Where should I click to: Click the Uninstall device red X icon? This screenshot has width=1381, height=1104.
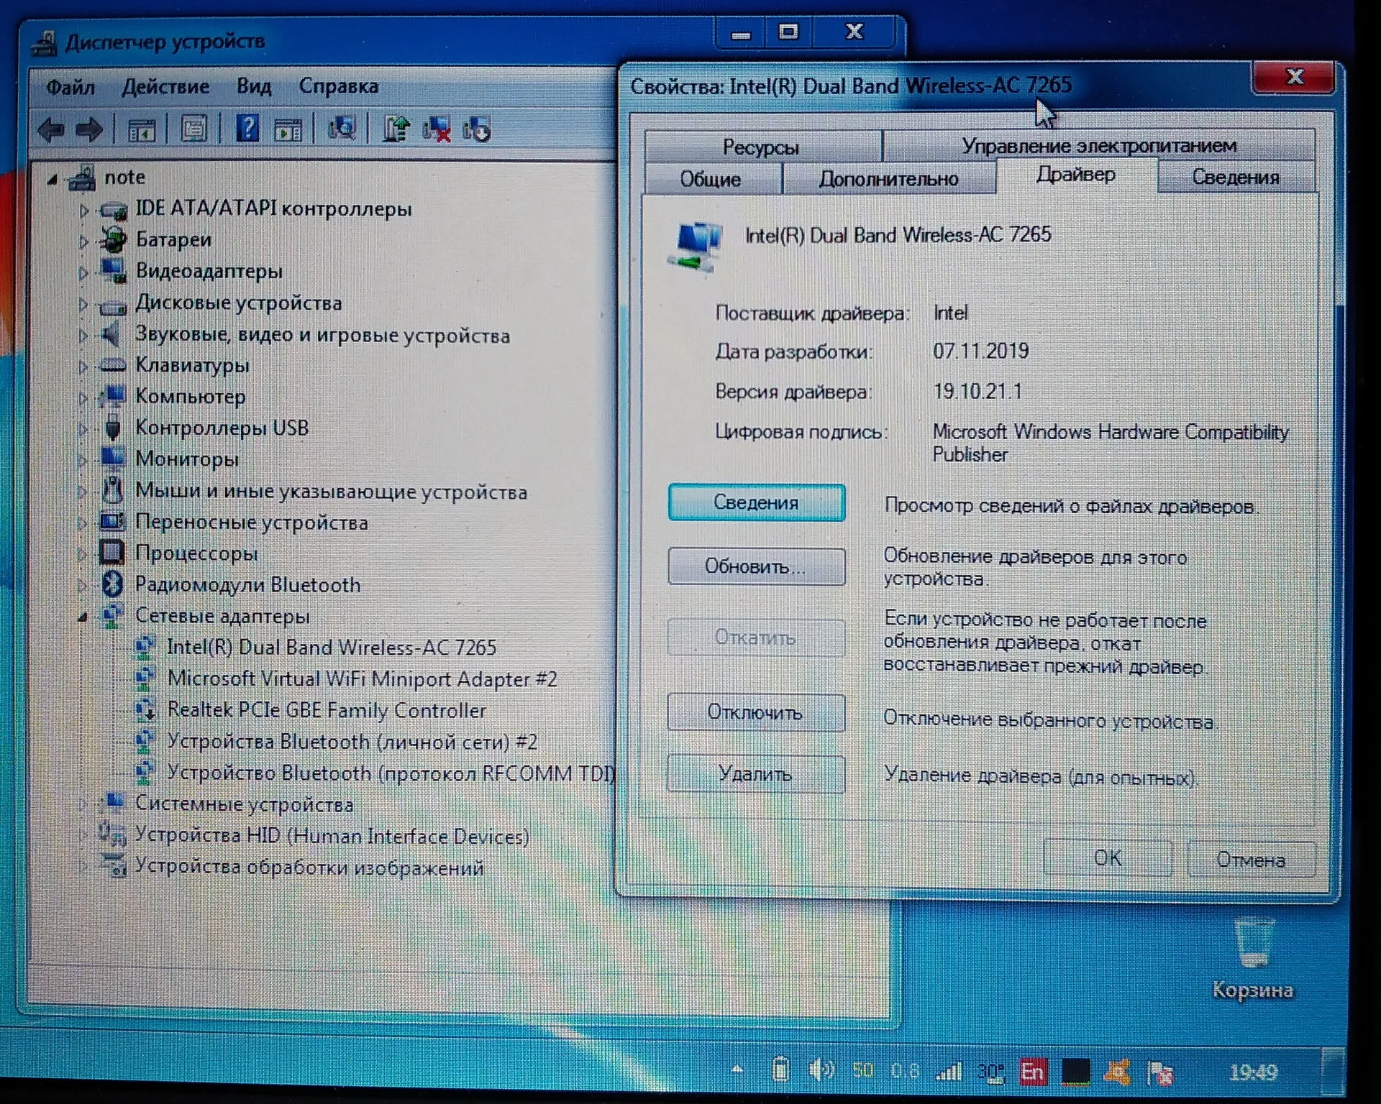[436, 130]
